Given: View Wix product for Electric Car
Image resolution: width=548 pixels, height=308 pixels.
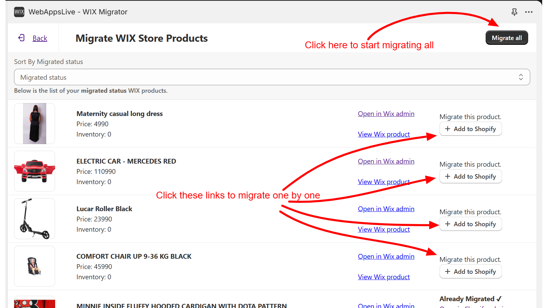Looking at the screenshot, I should 384,182.
